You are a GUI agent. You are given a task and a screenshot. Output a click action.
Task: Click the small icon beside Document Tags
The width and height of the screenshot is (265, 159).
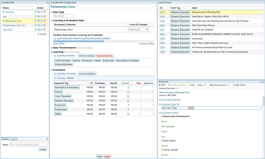click(x=178, y=104)
